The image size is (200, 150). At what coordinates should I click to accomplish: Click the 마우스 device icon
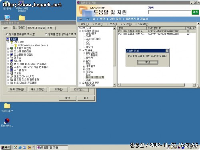[x=12, y=58]
